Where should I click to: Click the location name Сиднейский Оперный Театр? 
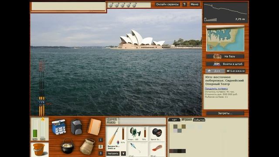click(225, 82)
